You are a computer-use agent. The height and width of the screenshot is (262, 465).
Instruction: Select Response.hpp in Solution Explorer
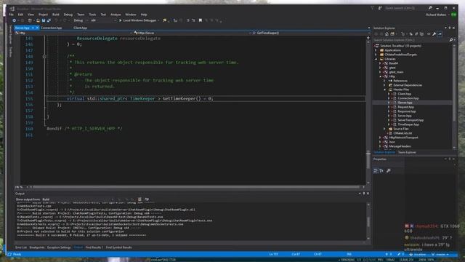[x=407, y=111]
